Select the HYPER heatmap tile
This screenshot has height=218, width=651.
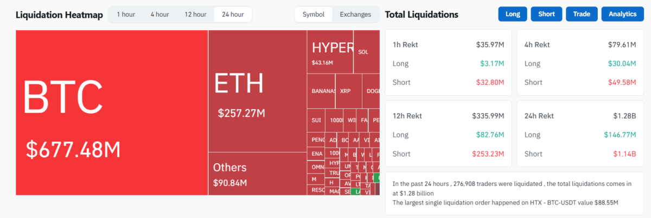click(330, 52)
